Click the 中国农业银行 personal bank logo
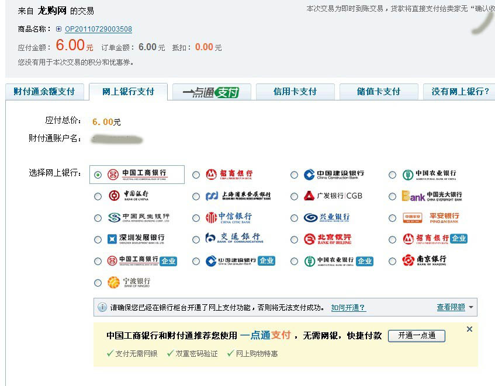The height and width of the screenshot is (386, 495). [430, 175]
